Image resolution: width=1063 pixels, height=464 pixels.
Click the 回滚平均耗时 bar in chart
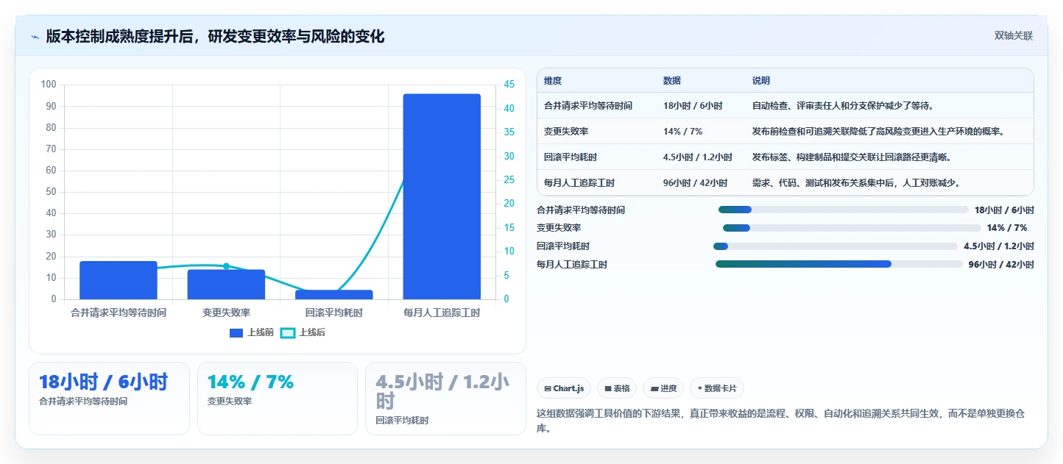tap(334, 295)
